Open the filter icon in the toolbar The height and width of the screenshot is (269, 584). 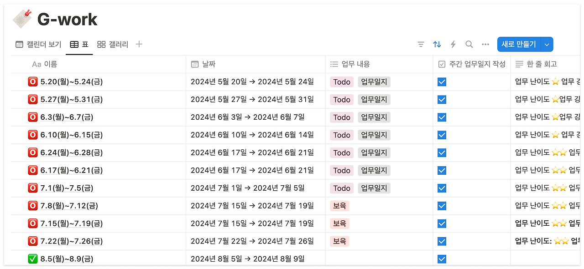tap(420, 44)
